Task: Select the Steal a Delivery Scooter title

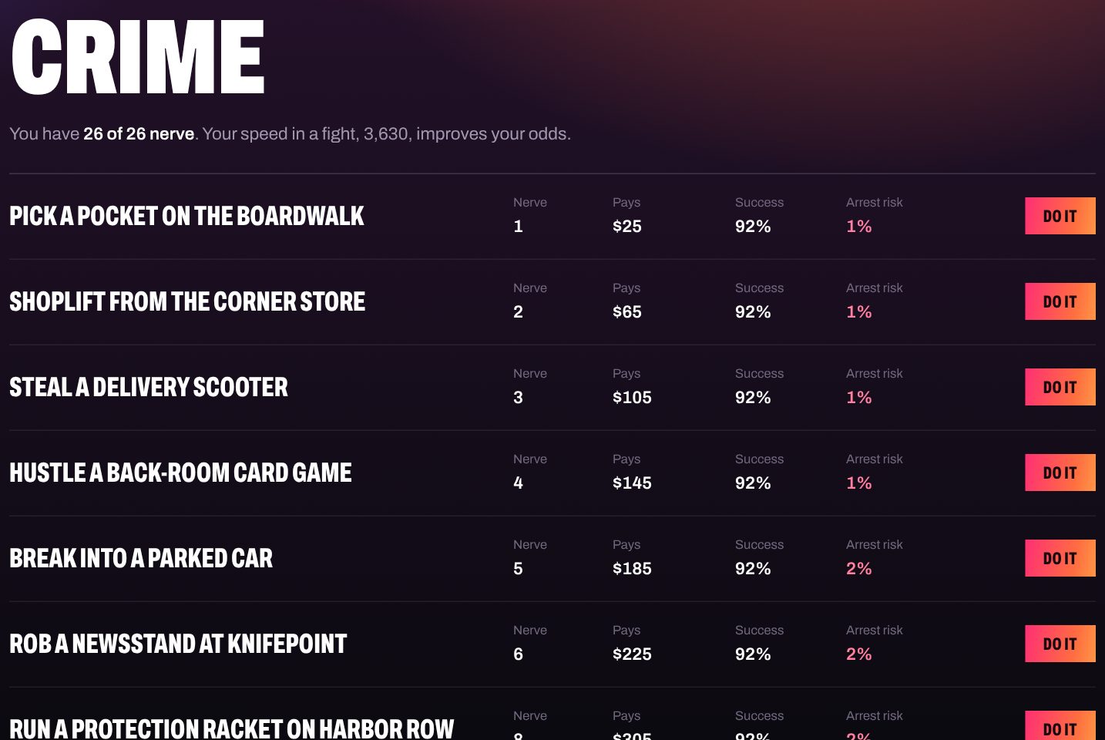Action: click(x=149, y=387)
